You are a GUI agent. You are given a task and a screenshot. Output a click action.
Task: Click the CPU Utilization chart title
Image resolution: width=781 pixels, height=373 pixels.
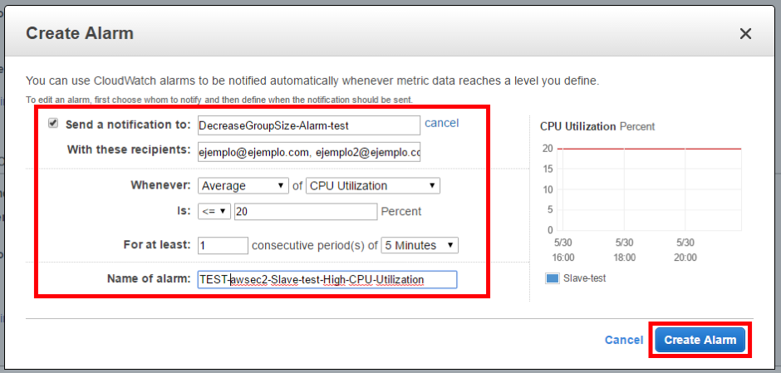(577, 126)
